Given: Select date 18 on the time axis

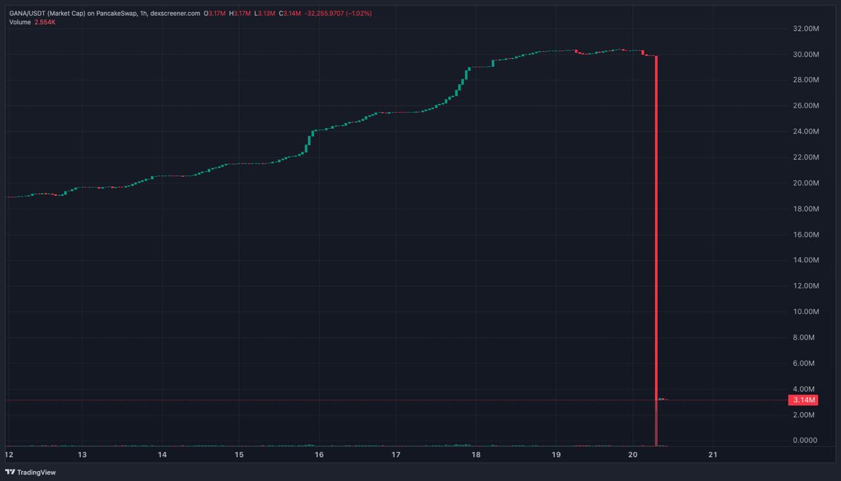Looking at the screenshot, I should pos(476,455).
